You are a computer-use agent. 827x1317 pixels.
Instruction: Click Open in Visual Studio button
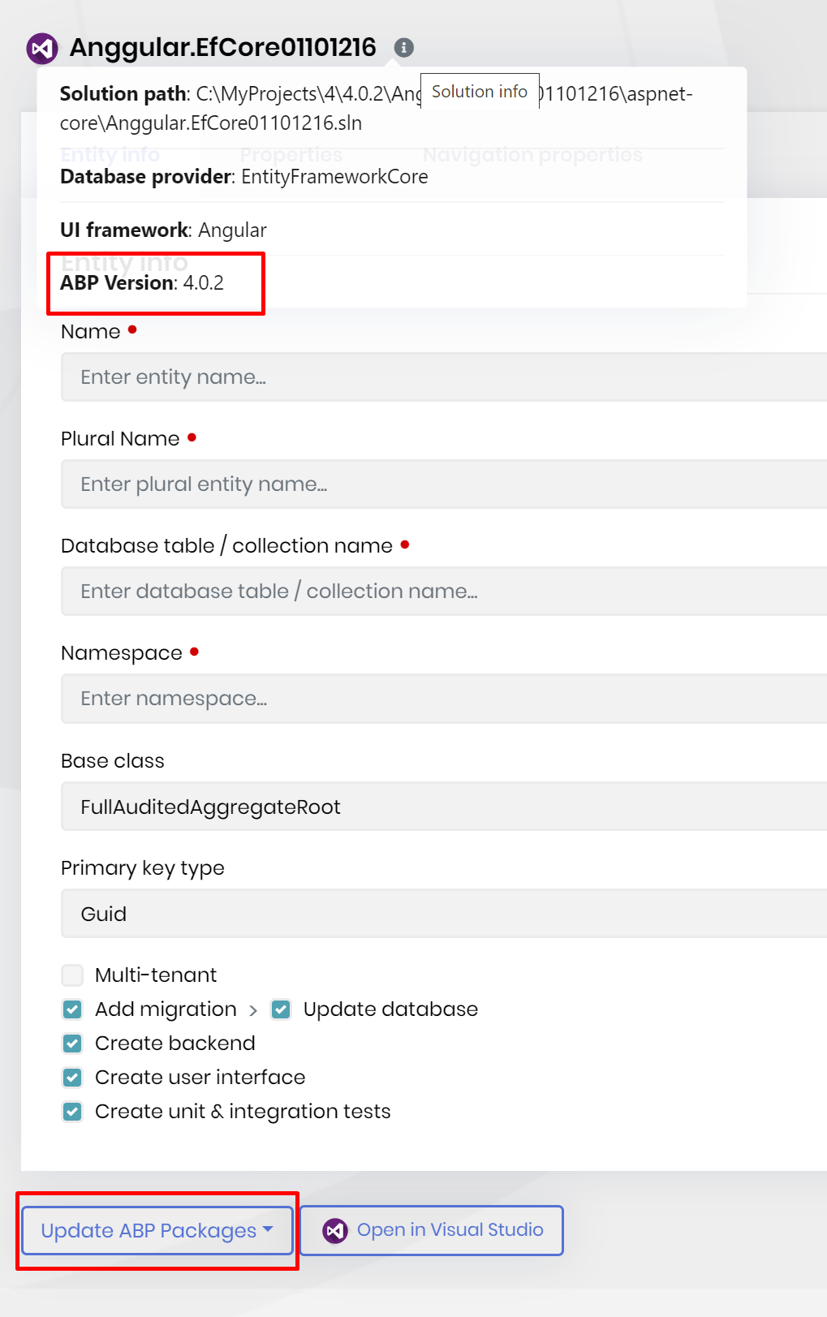(433, 1231)
